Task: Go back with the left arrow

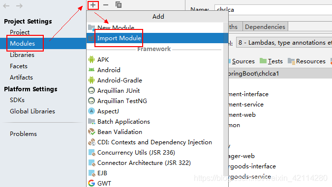Action: pyautogui.click(x=6, y=6)
